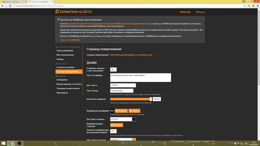Open the Chrome menu icon
Screen dimensions: 260x146
[x=258, y=6]
